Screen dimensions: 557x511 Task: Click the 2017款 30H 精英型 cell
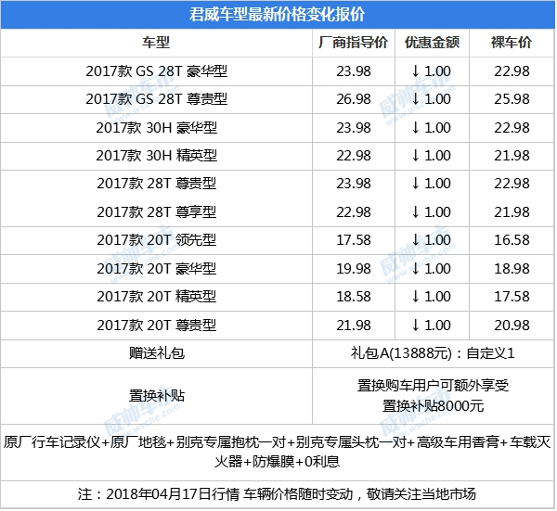coord(156,156)
